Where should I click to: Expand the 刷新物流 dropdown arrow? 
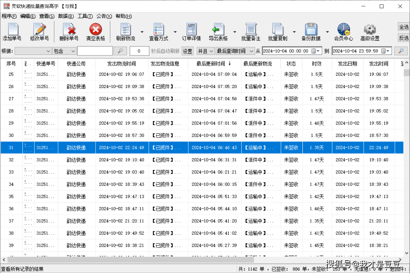click(142, 32)
